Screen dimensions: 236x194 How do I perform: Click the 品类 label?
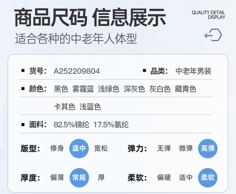click(x=159, y=71)
